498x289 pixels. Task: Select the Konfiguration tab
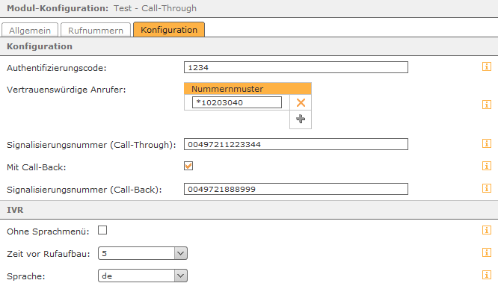[169, 30]
